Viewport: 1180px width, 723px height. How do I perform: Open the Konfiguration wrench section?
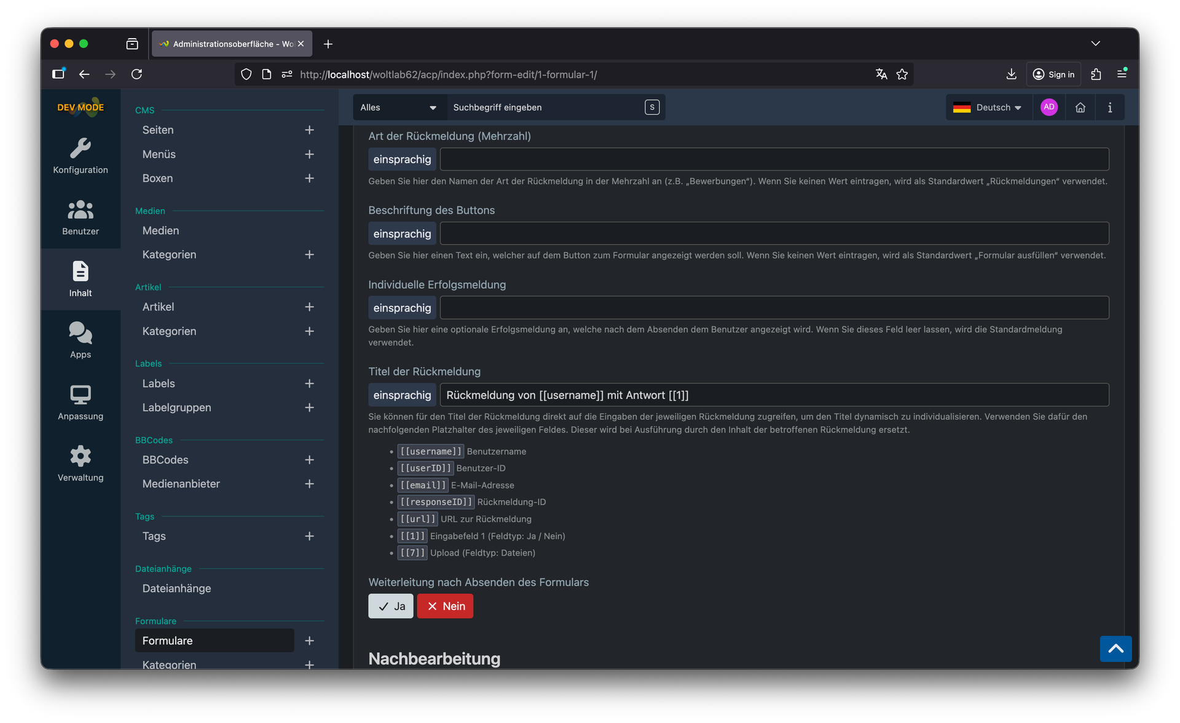coord(81,156)
